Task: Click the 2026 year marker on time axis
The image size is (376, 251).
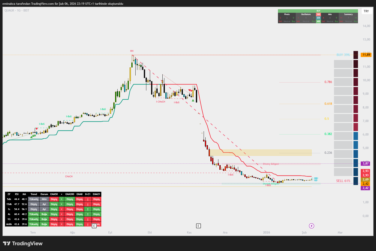Action: click(266, 232)
